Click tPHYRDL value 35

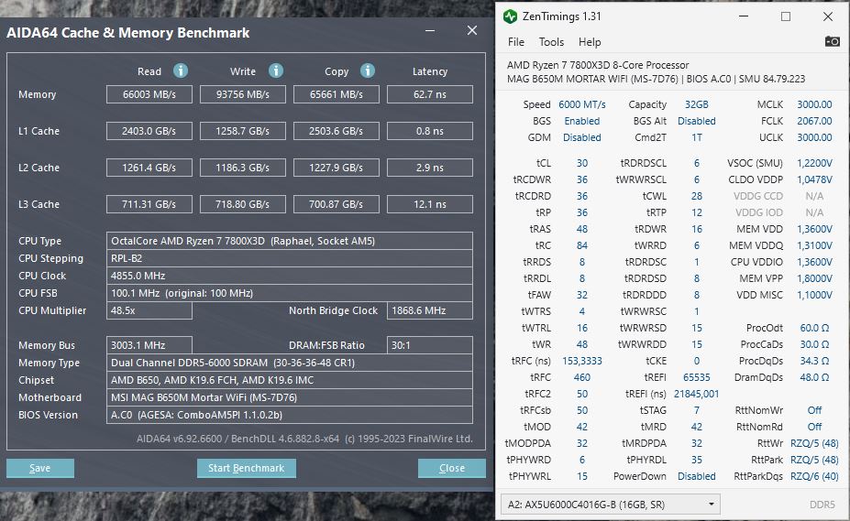click(x=697, y=460)
